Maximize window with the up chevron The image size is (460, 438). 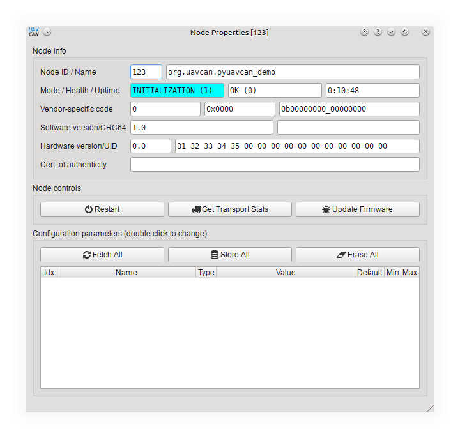pyautogui.click(x=404, y=32)
